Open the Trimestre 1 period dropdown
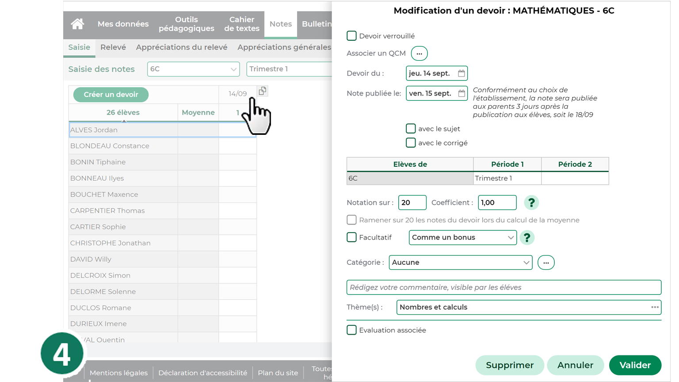Screen dimensions: 679x382 [289, 69]
